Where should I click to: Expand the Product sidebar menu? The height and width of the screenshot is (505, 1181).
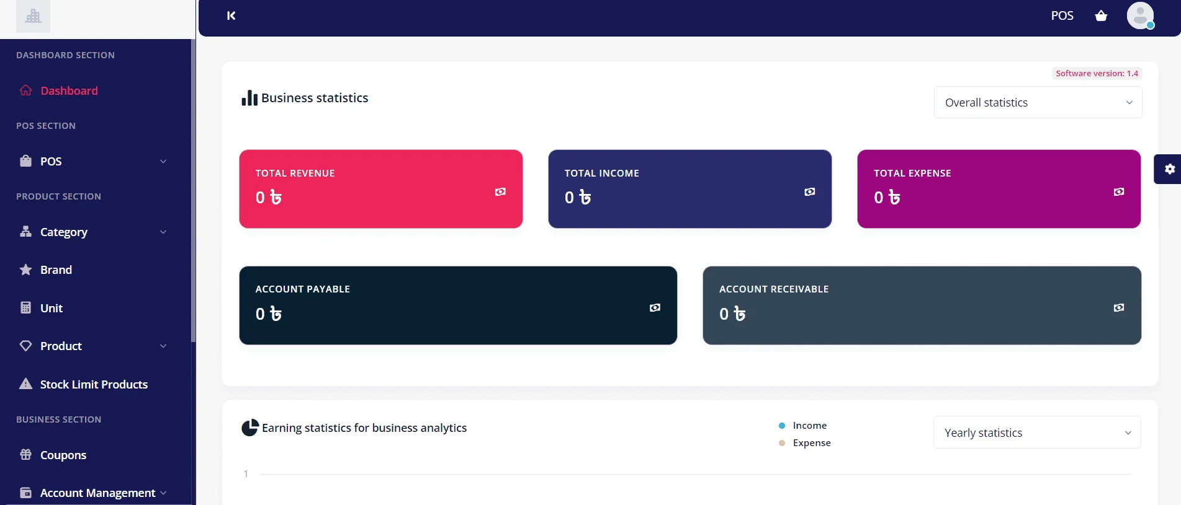(93, 346)
